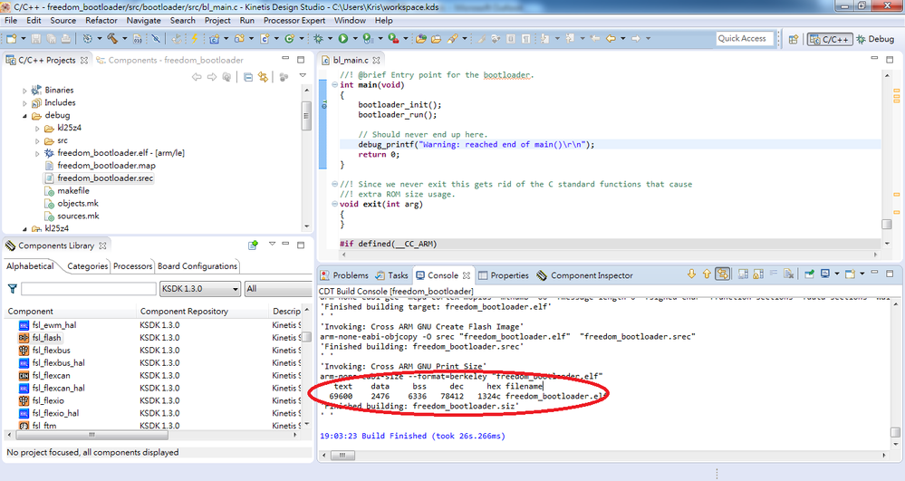Click the Component Repository column header

click(x=202, y=312)
